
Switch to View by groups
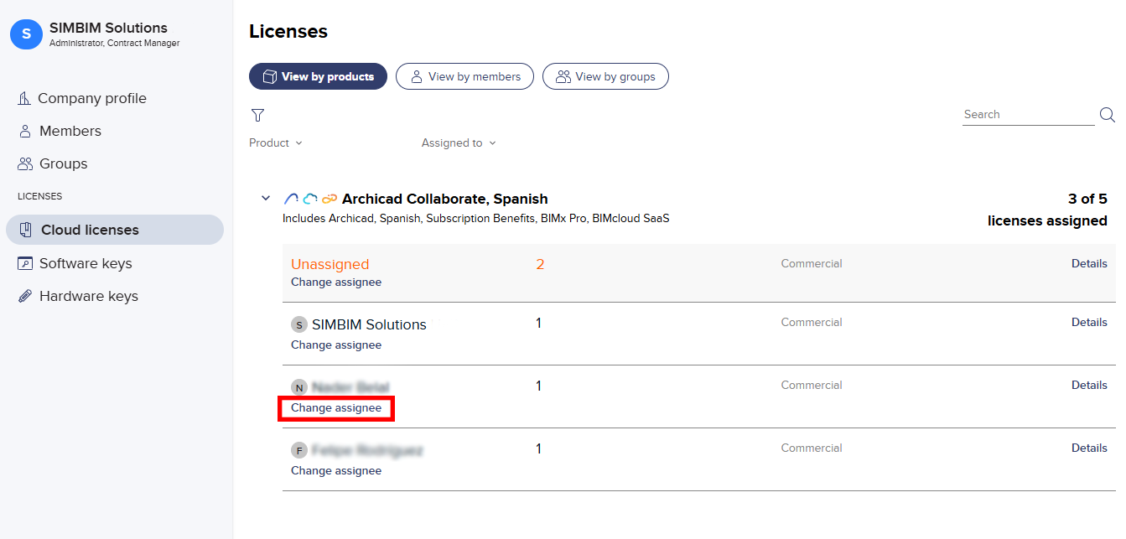click(x=605, y=76)
